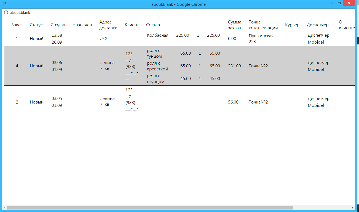Click the scrollbar left arrow

pyautogui.click(x=4, y=207)
